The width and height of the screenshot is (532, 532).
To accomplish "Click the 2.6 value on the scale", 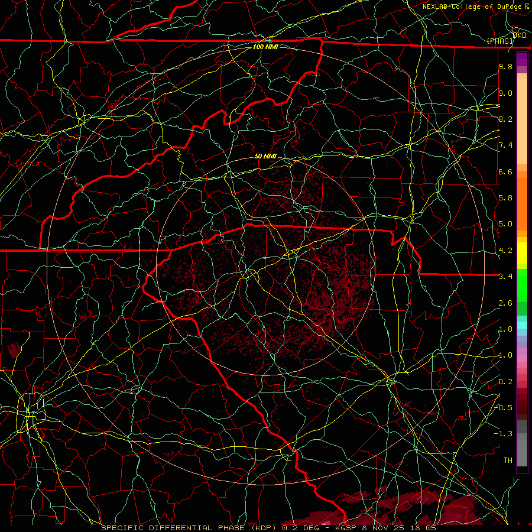I will click(x=505, y=303).
